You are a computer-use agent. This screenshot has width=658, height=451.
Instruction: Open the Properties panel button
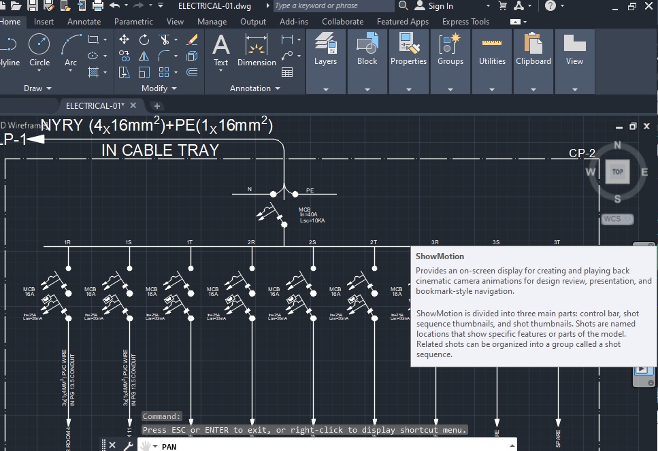[x=408, y=61]
